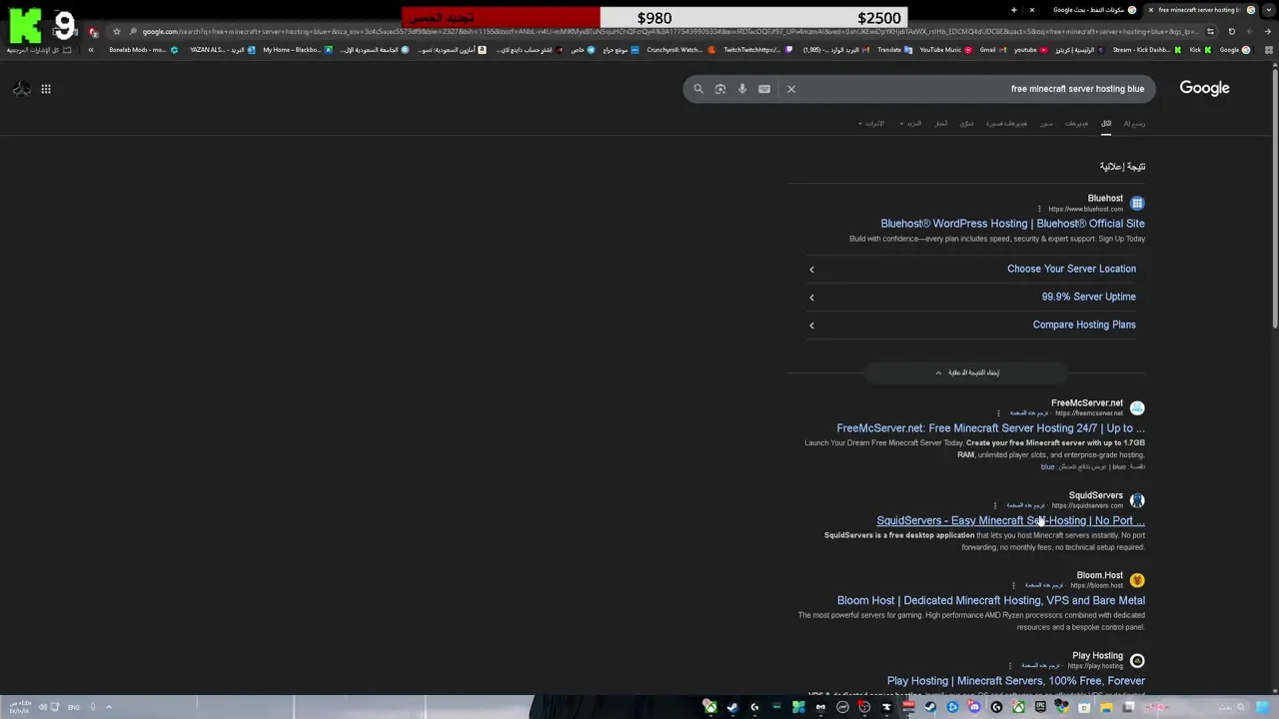Image resolution: width=1279 pixels, height=719 pixels.
Task: Switch to the Shopping results tab
Action: coord(966,124)
